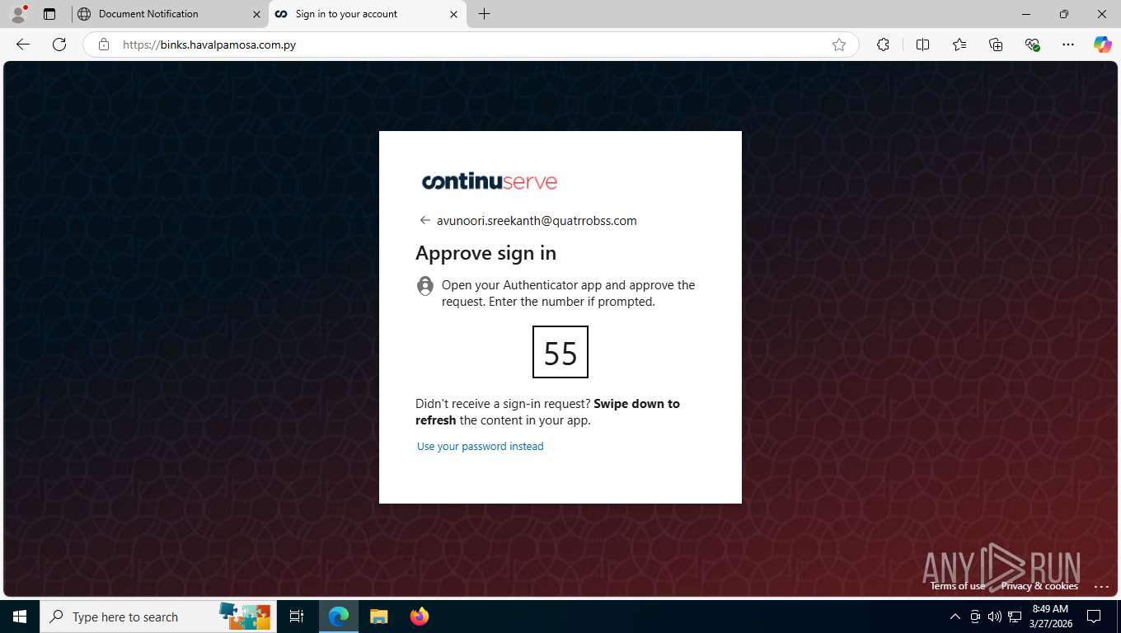Launch Firefox from taskbar
This screenshot has width=1121, height=633.
point(419,617)
